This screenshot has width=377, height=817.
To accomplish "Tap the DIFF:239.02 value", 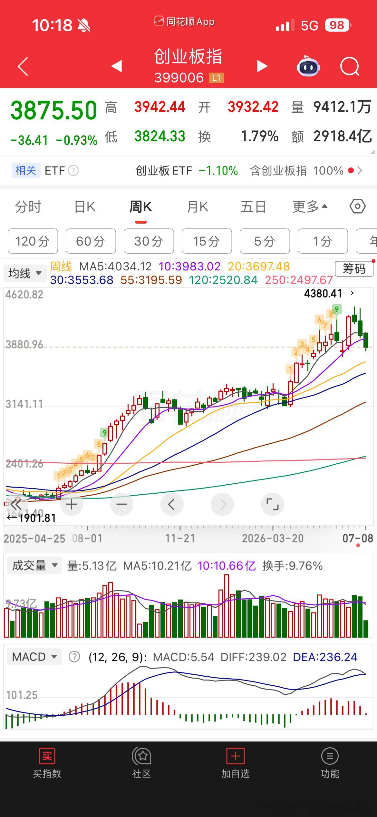I will tap(253, 657).
